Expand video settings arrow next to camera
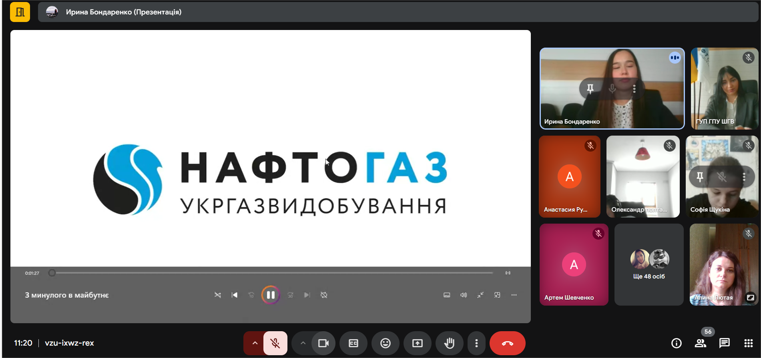This screenshot has width=761, height=358. 303,343
